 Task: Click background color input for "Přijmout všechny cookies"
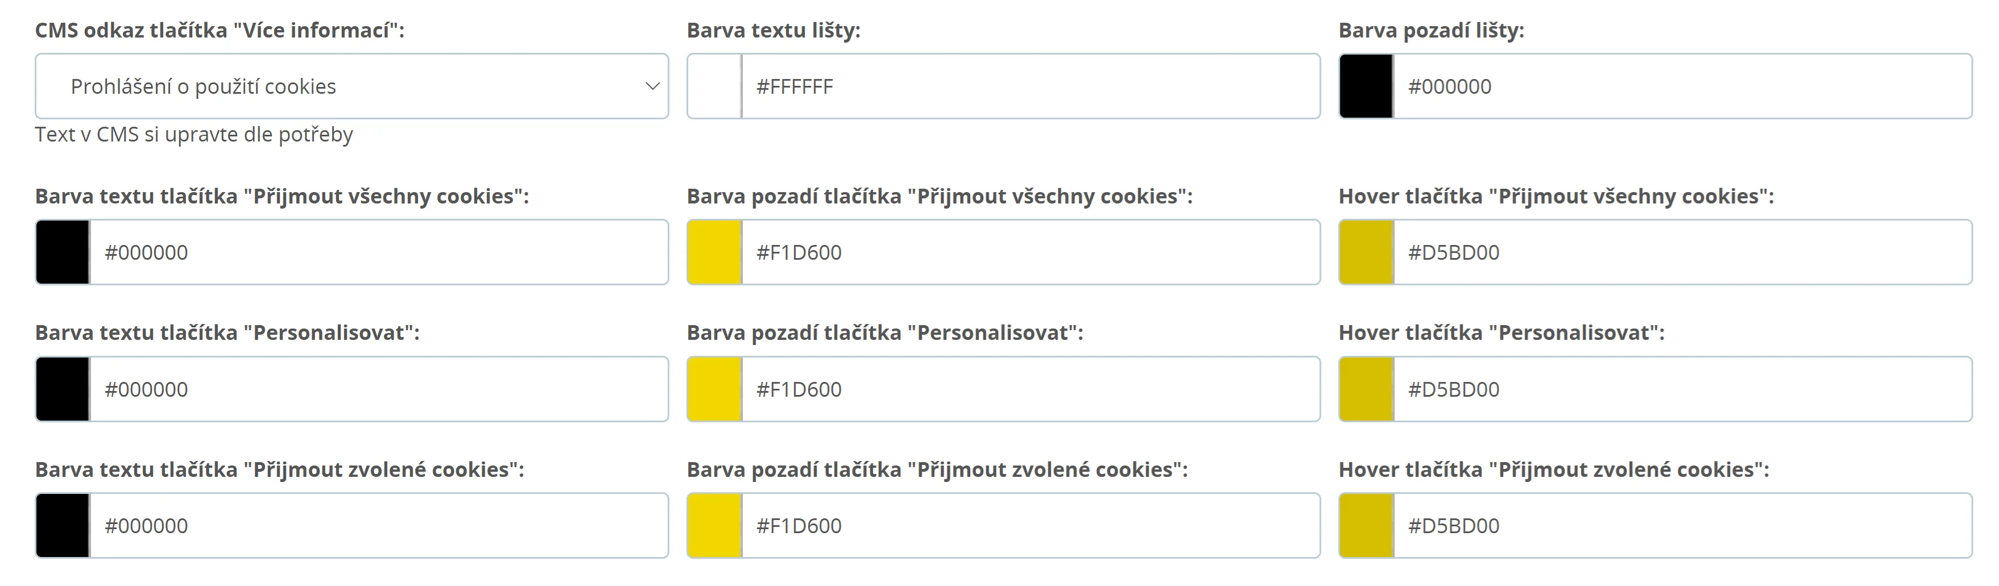(1030, 252)
